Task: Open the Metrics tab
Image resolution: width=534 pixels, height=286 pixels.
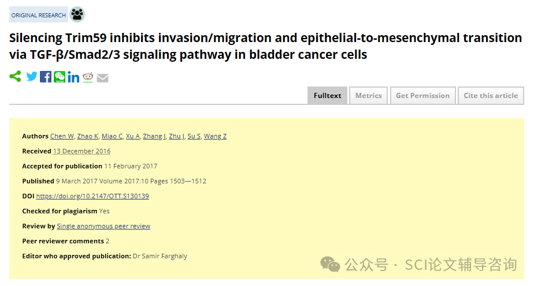Action: click(x=369, y=96)
